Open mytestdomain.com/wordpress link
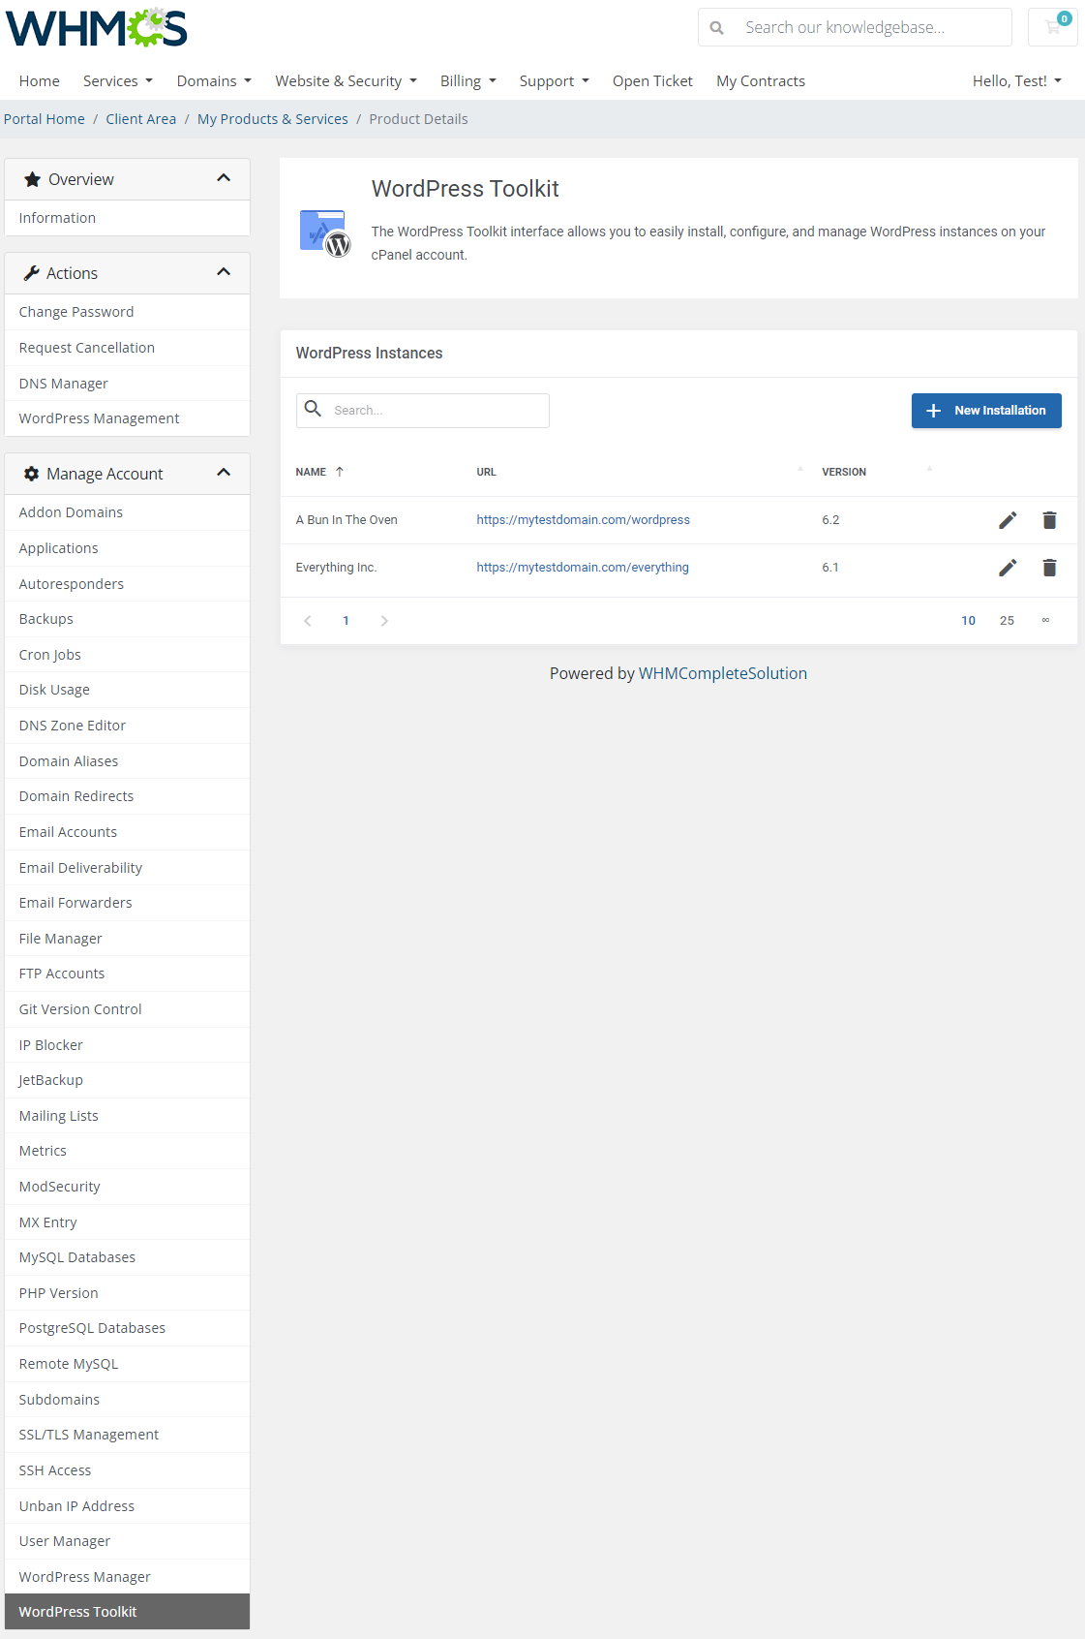This screenshot has height=1639, width=1085. (x=583, y=520)
